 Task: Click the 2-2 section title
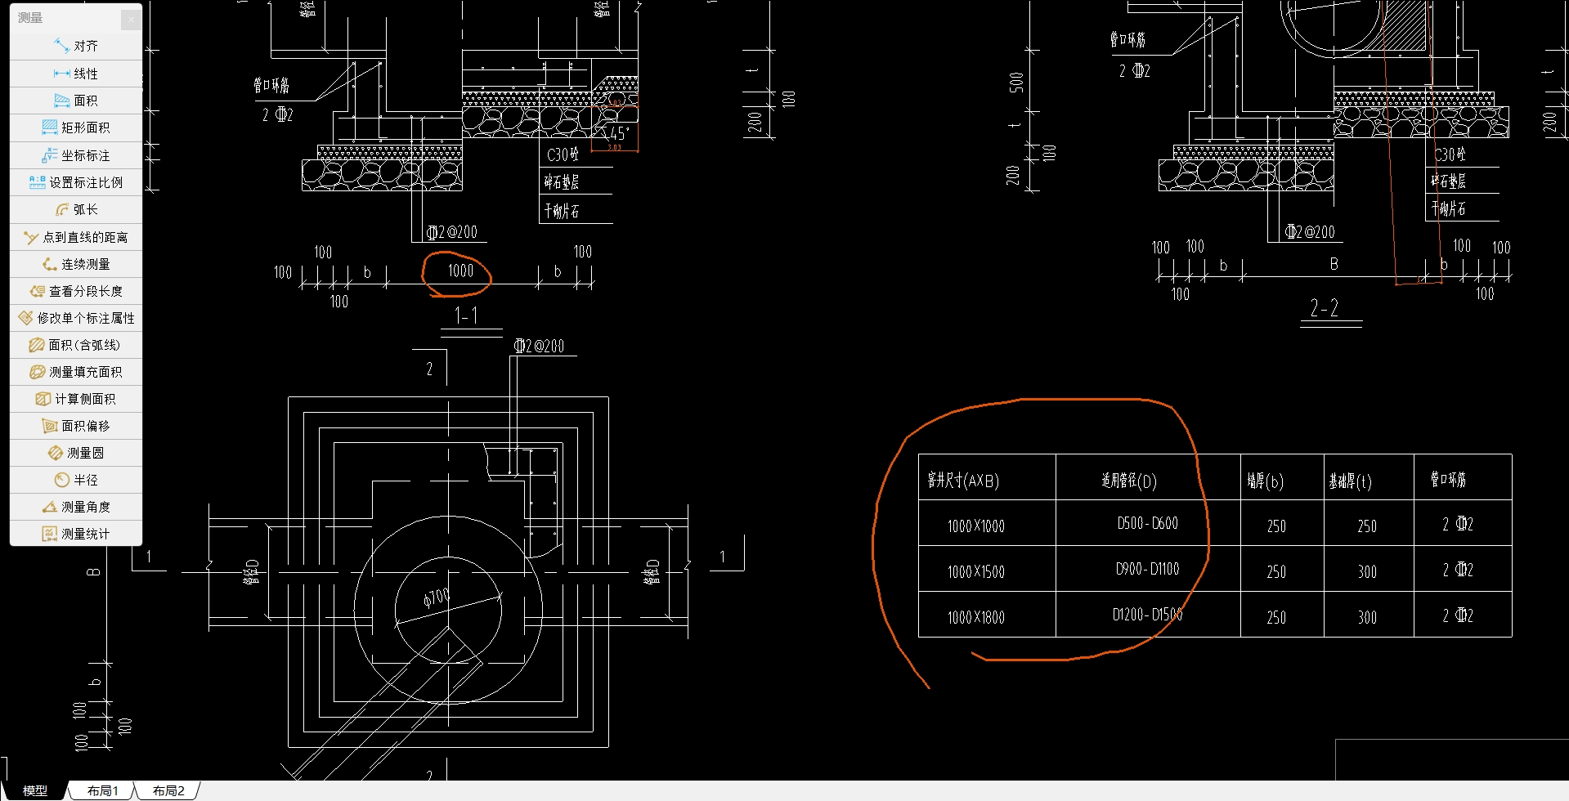tap(1325, 308)
